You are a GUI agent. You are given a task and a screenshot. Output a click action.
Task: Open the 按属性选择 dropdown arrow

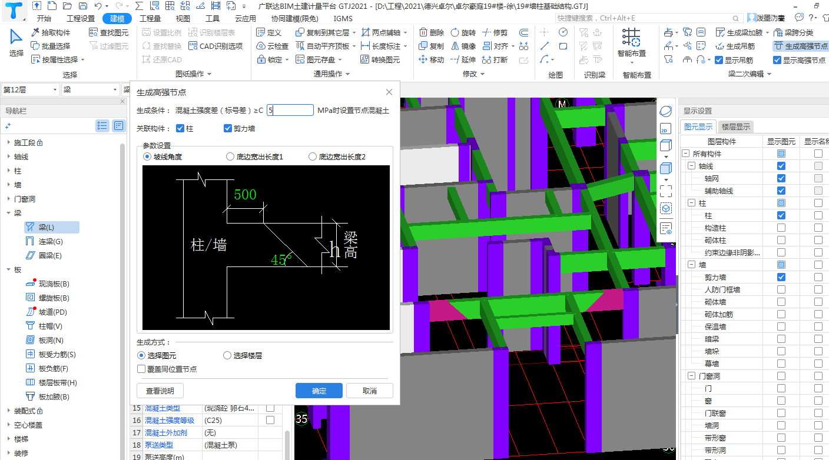pos(82,59)
